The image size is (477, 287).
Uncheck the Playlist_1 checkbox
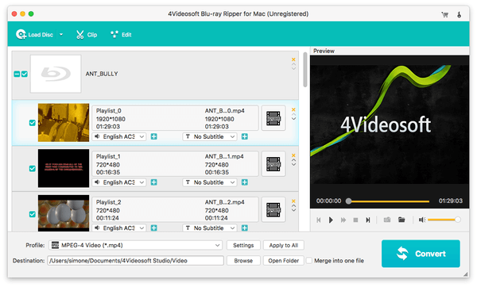(33, 168)
